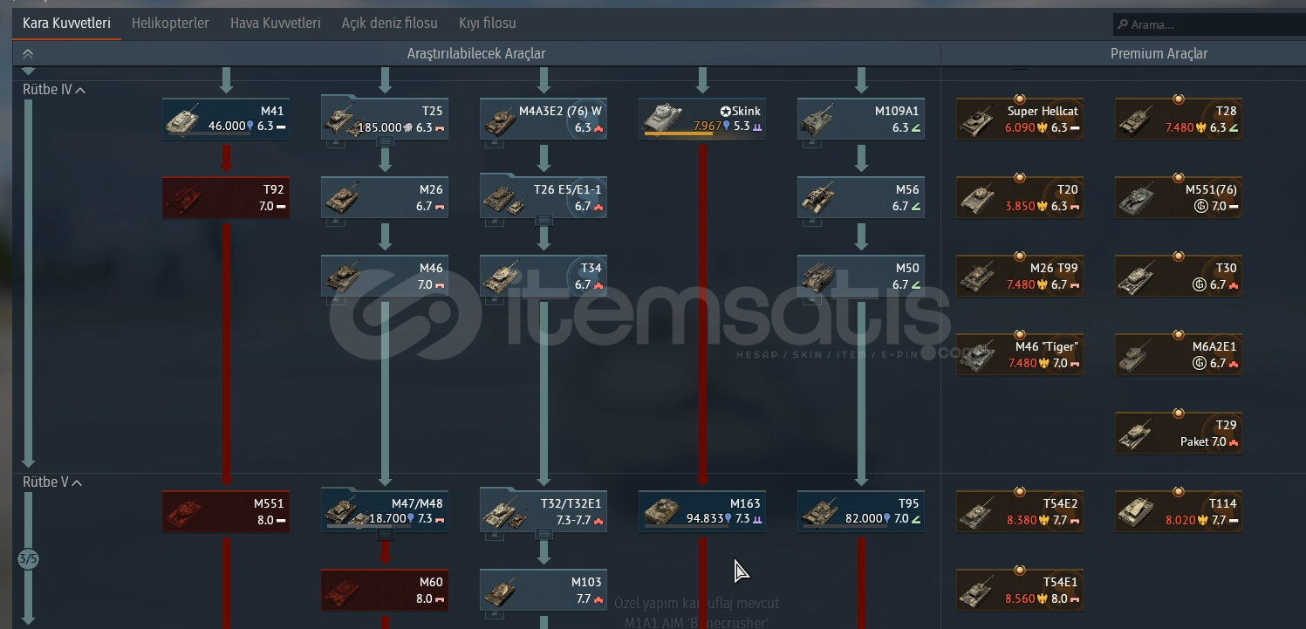
Task: Pick the M56 vehicle image
Action: (819, 199)
